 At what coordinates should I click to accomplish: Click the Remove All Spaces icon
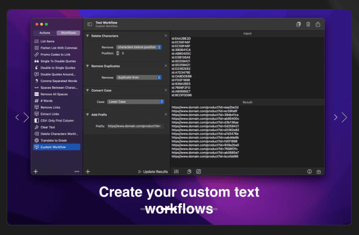tap(36, 94)
